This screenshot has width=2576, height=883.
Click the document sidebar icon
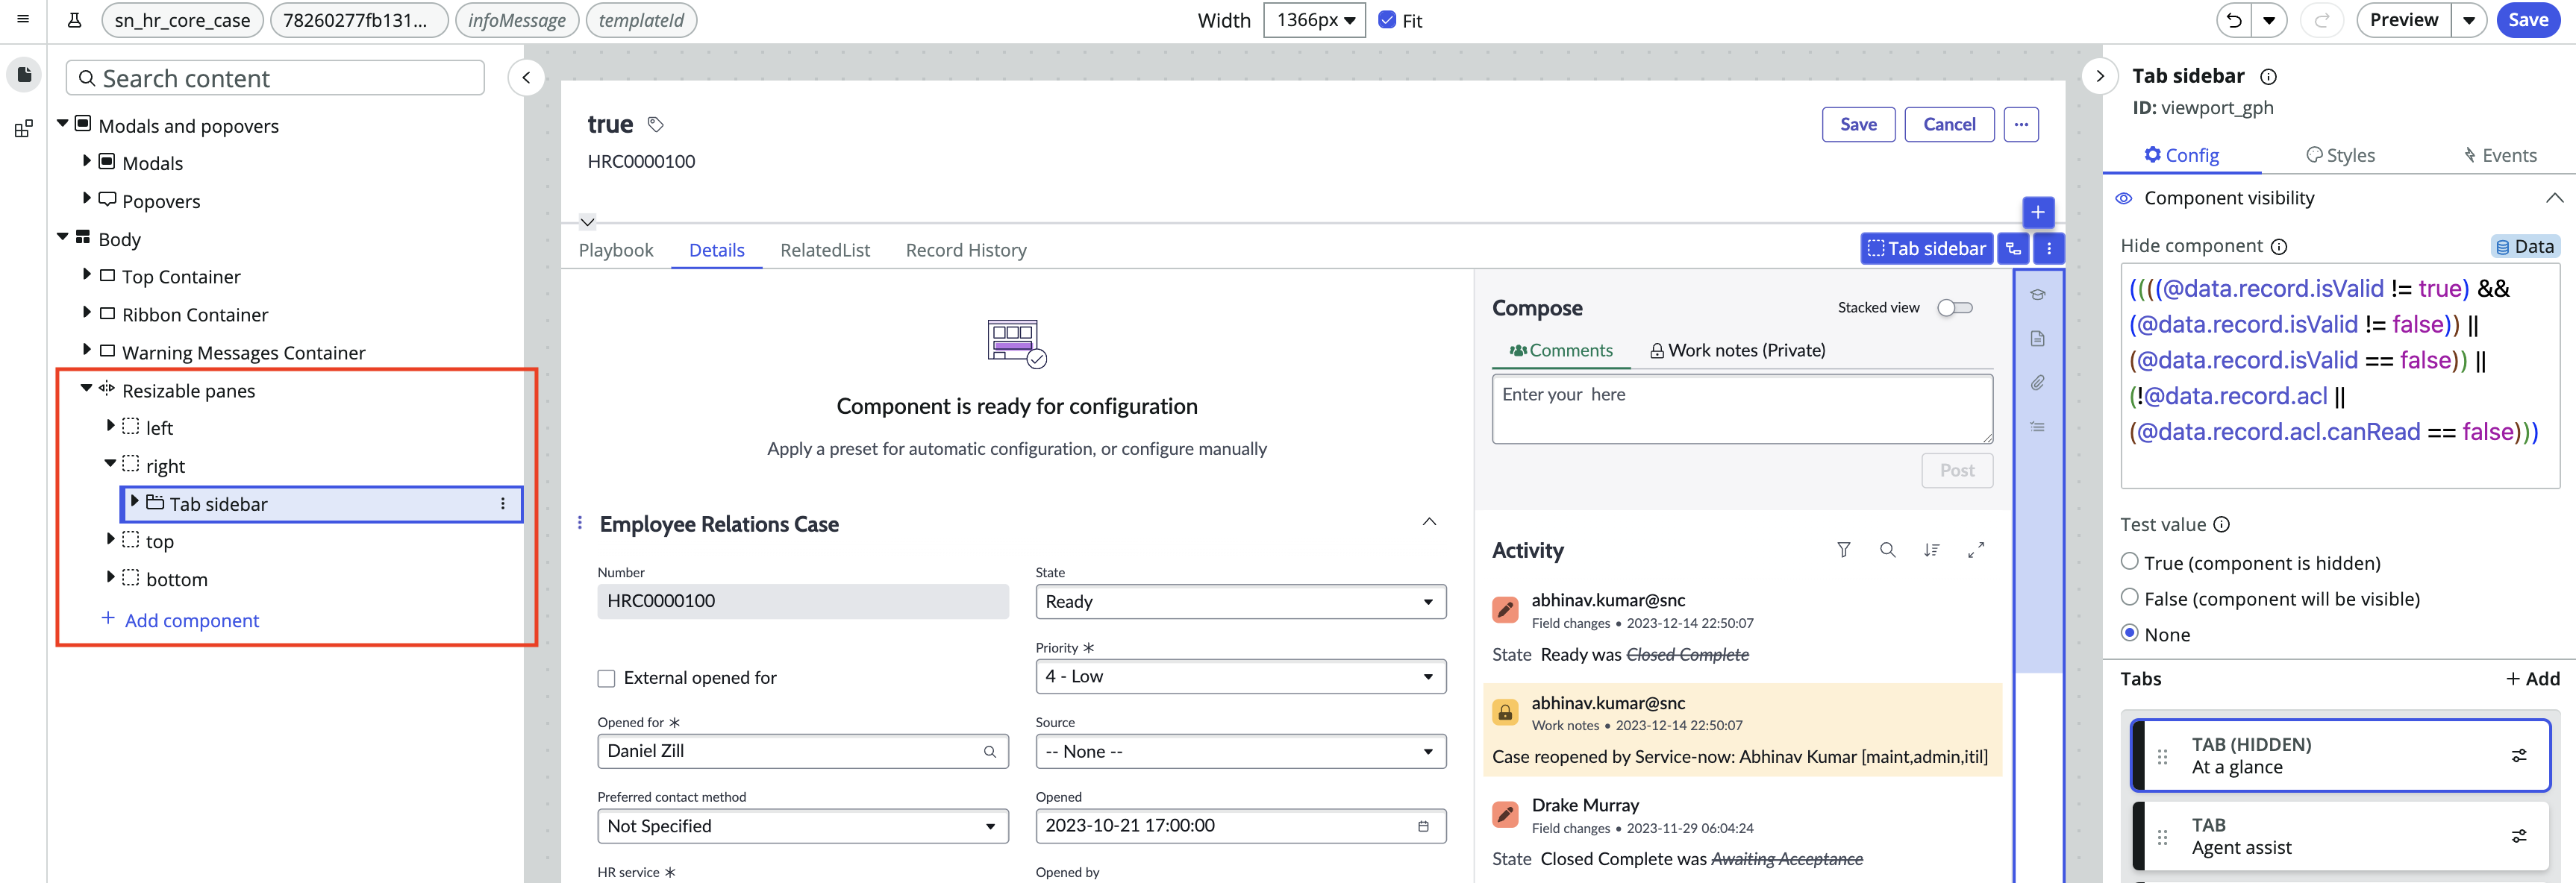2038,339
